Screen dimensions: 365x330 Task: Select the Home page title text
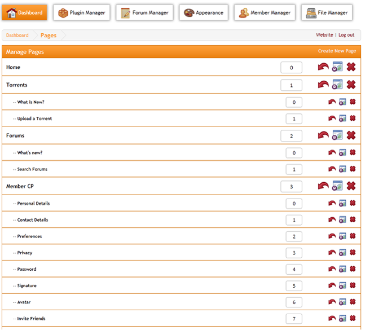(13, 67)
